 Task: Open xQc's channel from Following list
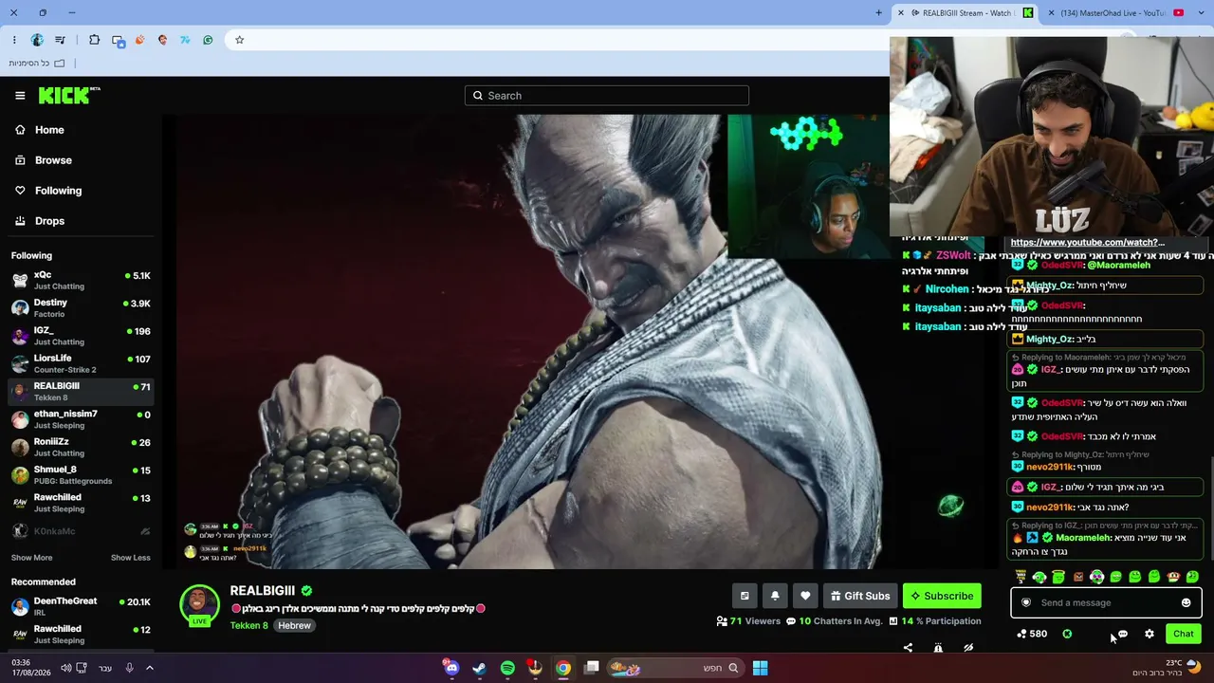coord(81,280)
